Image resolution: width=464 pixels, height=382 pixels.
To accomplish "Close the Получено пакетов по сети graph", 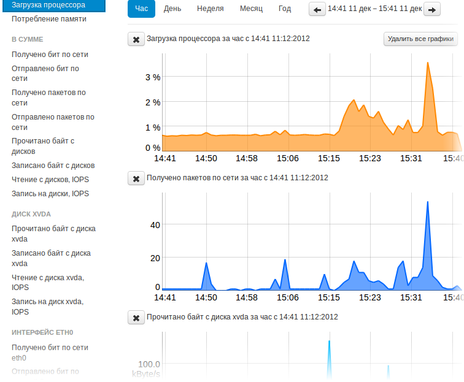I will 136,178.
